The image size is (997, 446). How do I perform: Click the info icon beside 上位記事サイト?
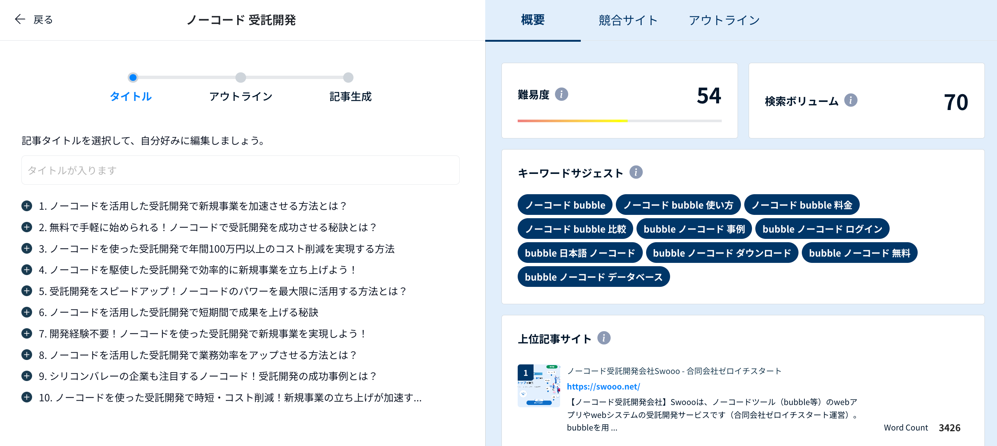604,338
